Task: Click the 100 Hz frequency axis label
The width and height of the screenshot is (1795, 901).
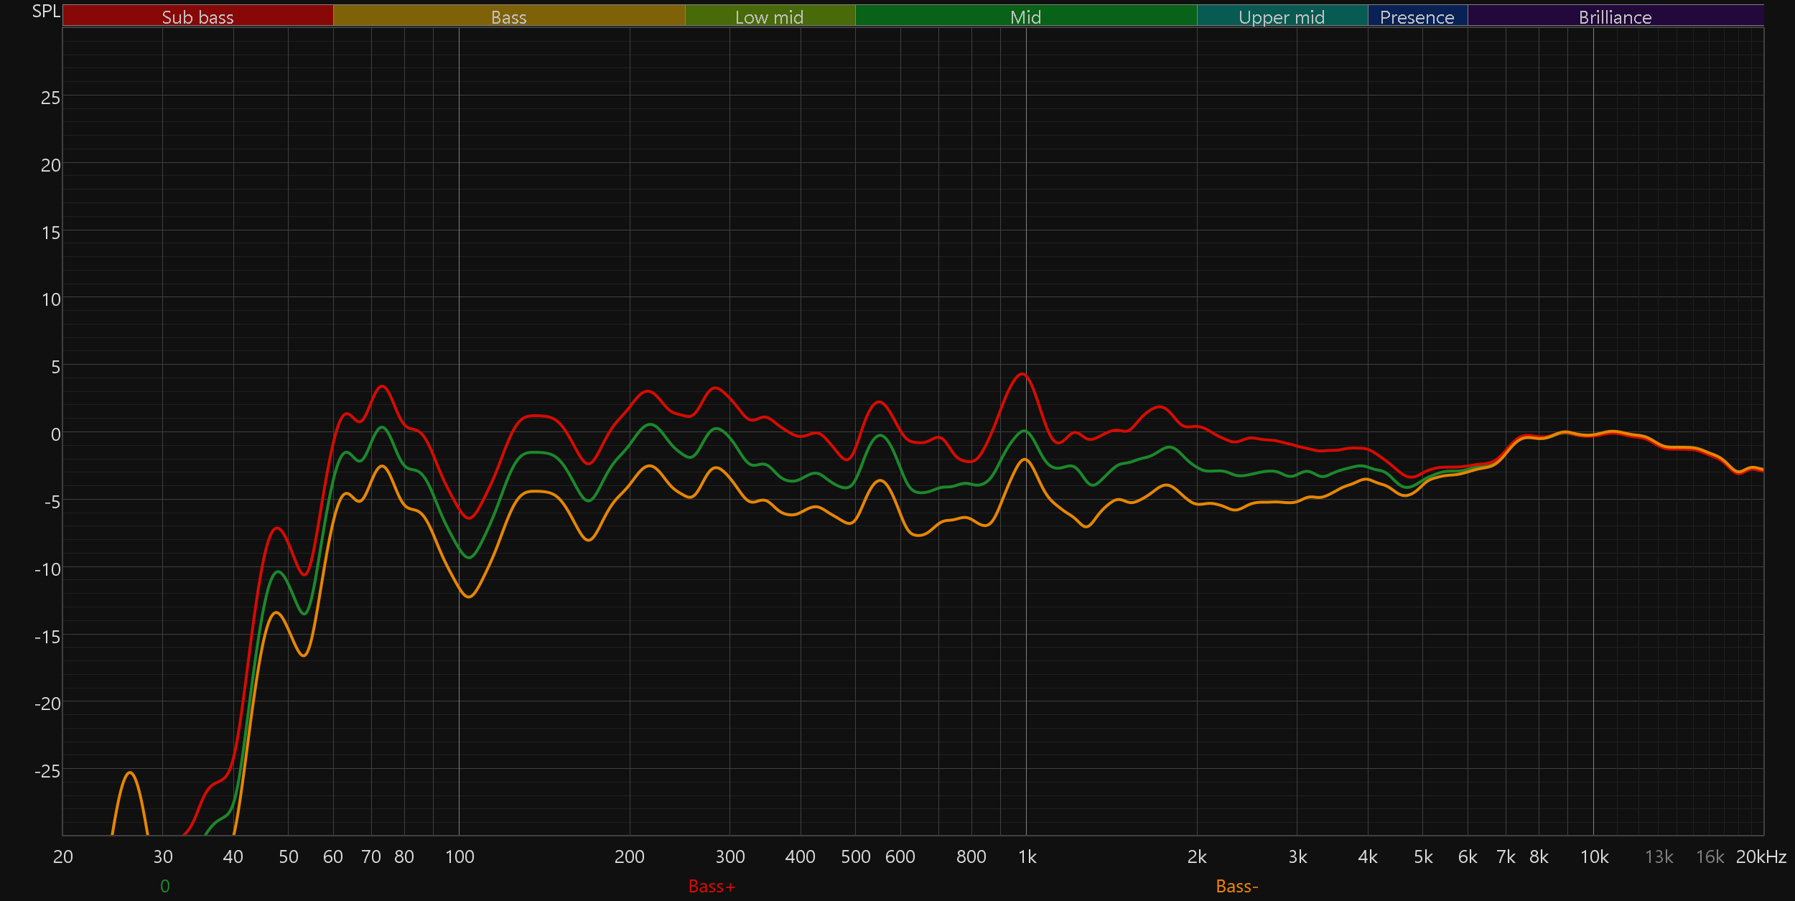Action: [x=460, y=856]
